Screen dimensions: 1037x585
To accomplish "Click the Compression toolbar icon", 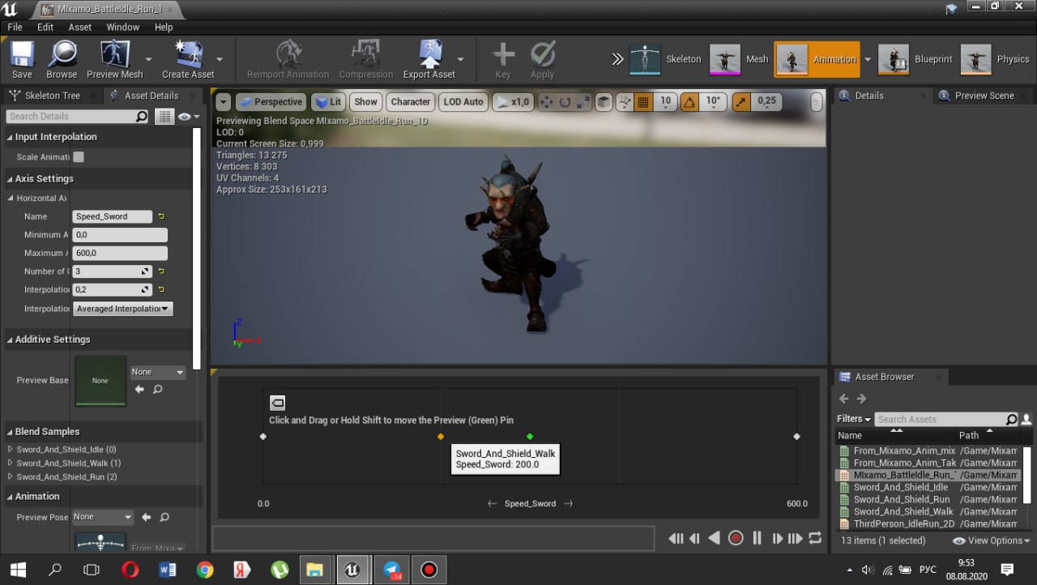I will tap(366, 60).
